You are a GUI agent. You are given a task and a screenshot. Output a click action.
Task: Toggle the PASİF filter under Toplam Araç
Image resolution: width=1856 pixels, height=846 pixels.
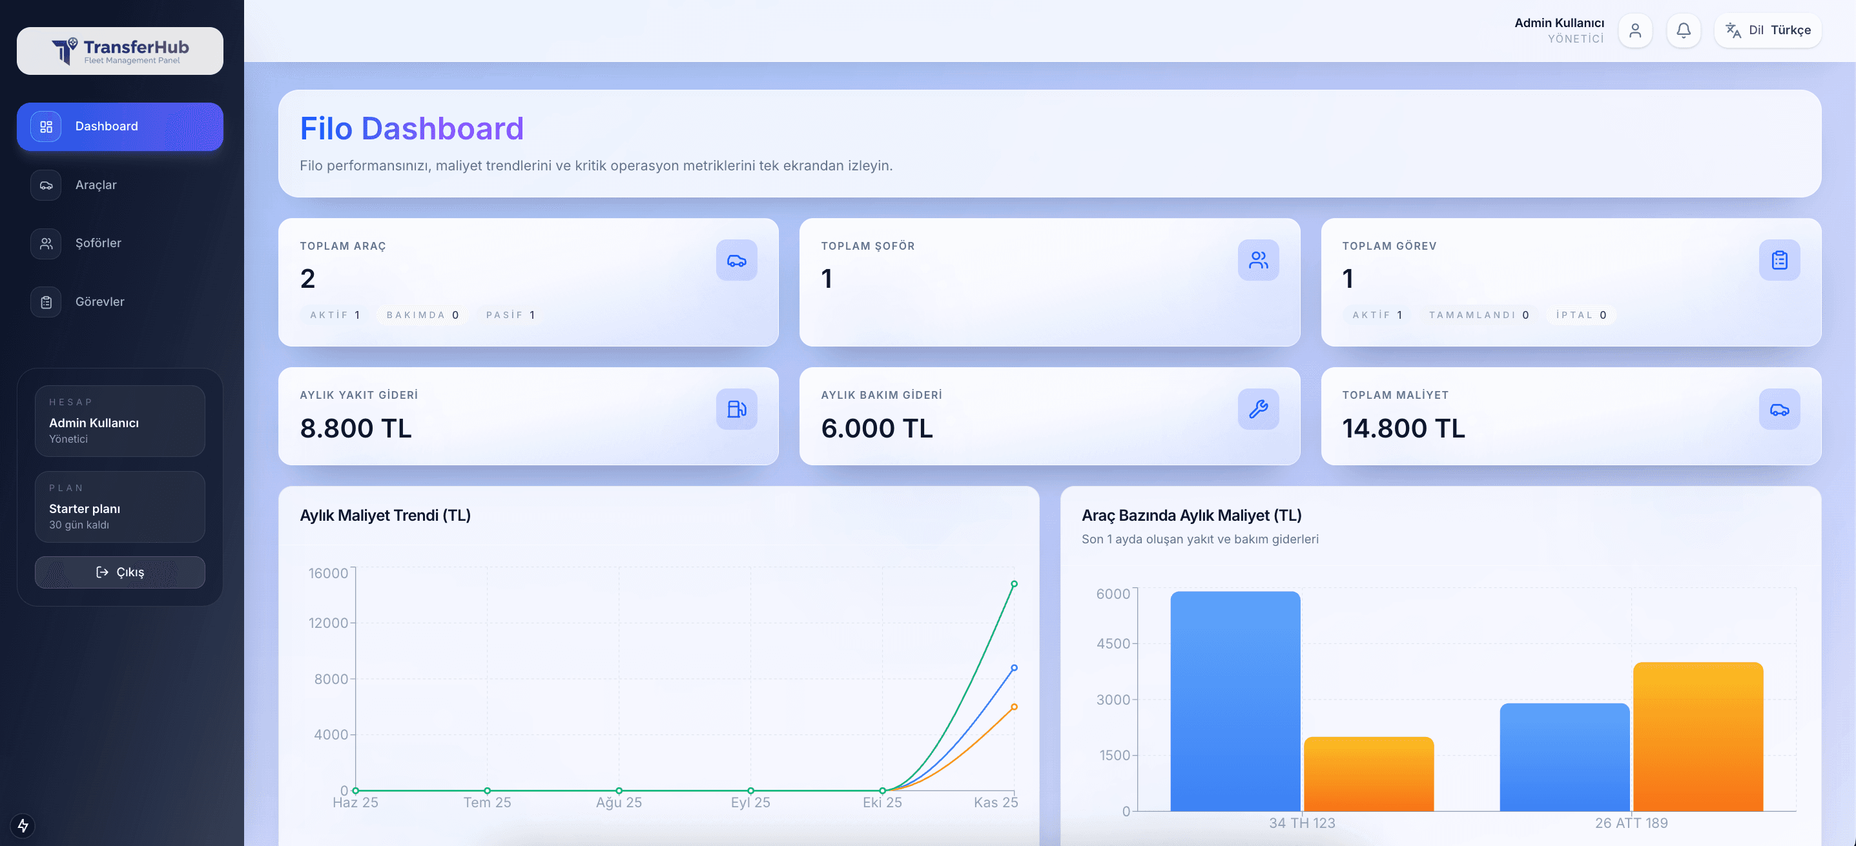click(510, 315)
